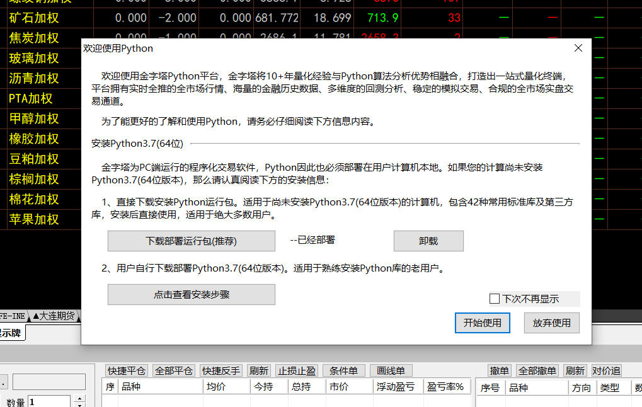Click the 方向 column header in orders

click(x=582, y=387)
